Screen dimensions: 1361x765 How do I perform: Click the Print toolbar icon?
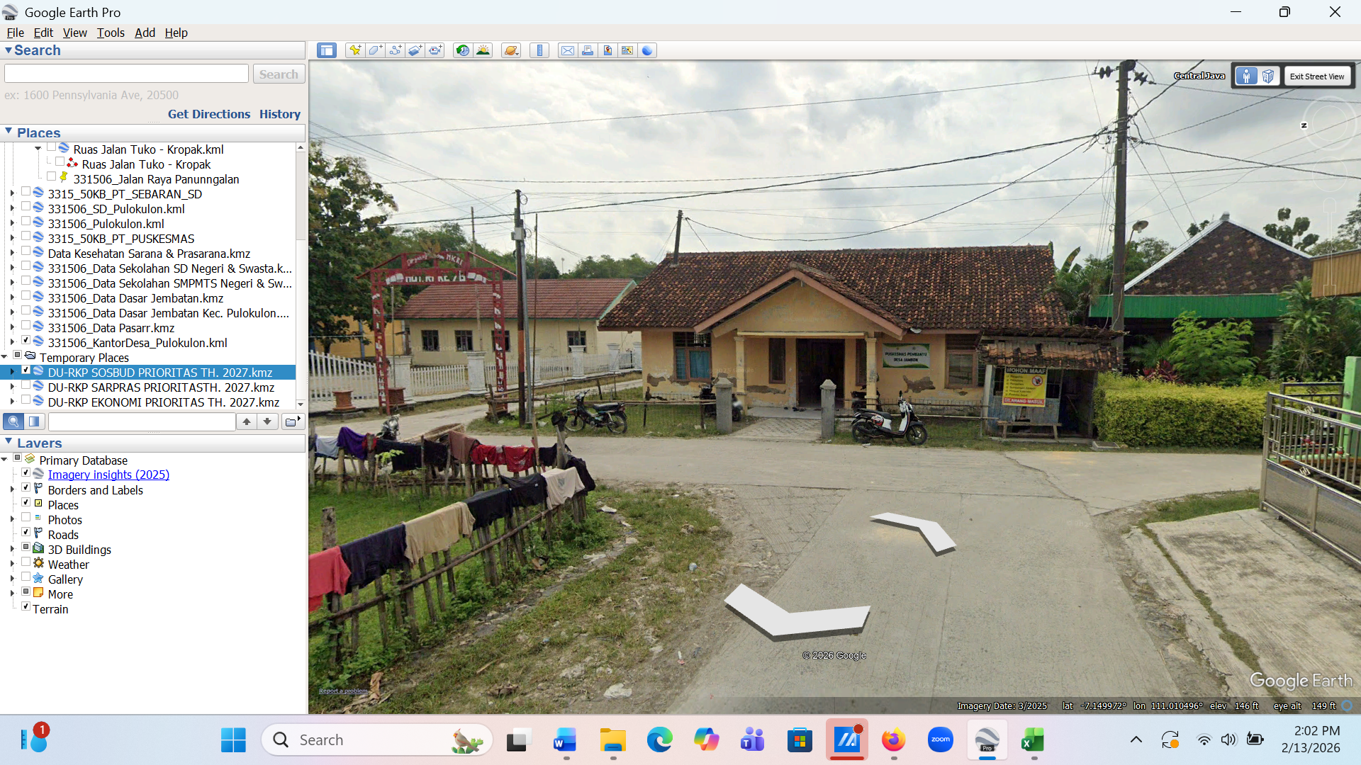pyautogui.click(x=588, y=50)
